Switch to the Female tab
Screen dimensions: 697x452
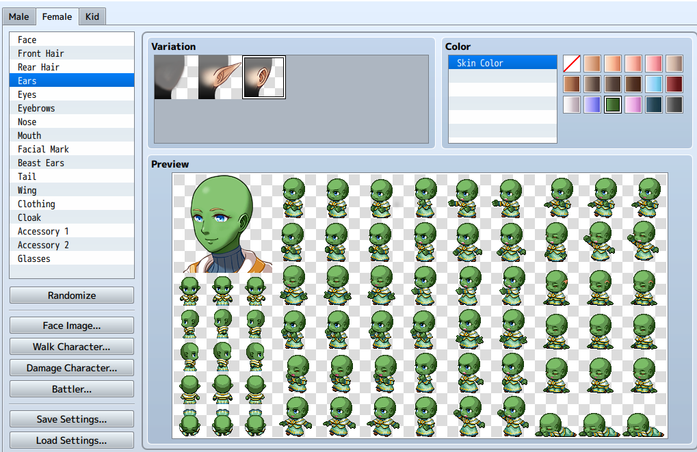57,16
